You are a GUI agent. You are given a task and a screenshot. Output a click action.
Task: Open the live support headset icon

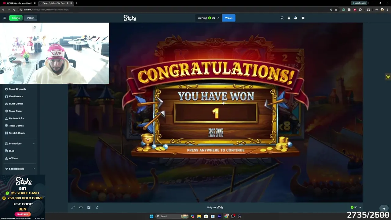click(x=384, y=208)
